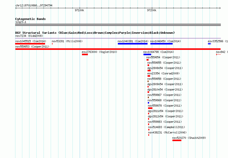Screen dimensions: 228x158
Task: Open the nsv53281 (Mills2006) variant label
Action: [67, 41]
